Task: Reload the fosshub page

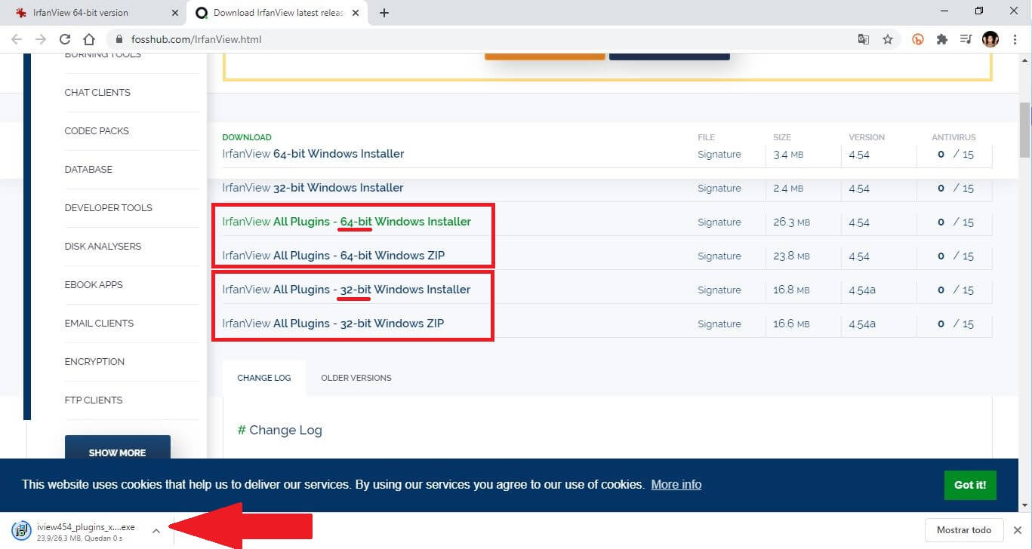Action: tap(65, 39)
